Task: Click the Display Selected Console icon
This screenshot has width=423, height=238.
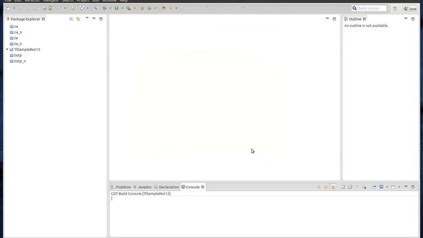Action: click(x=381, y=187)
